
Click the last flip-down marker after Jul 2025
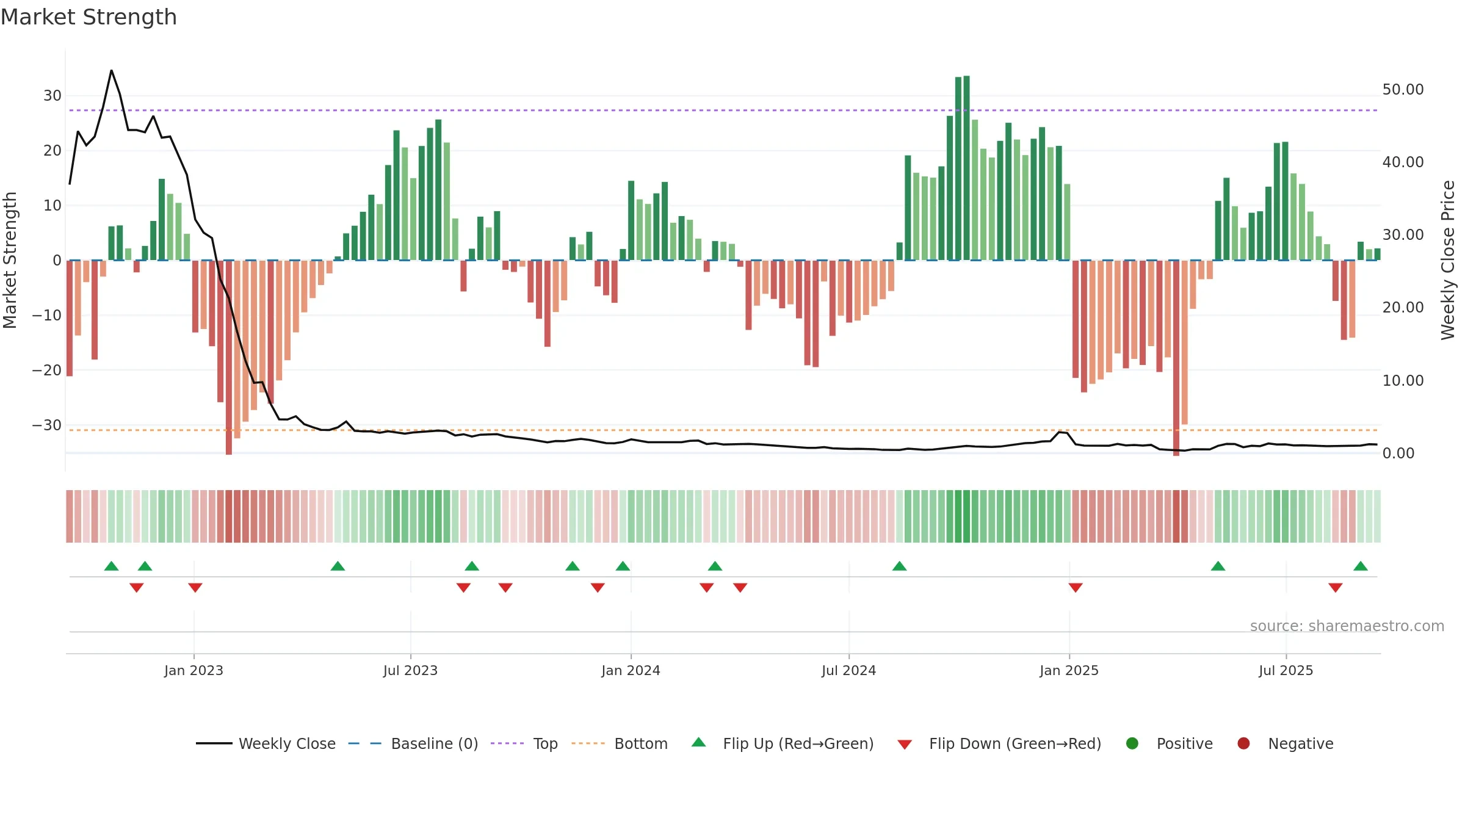(1336, 587)
